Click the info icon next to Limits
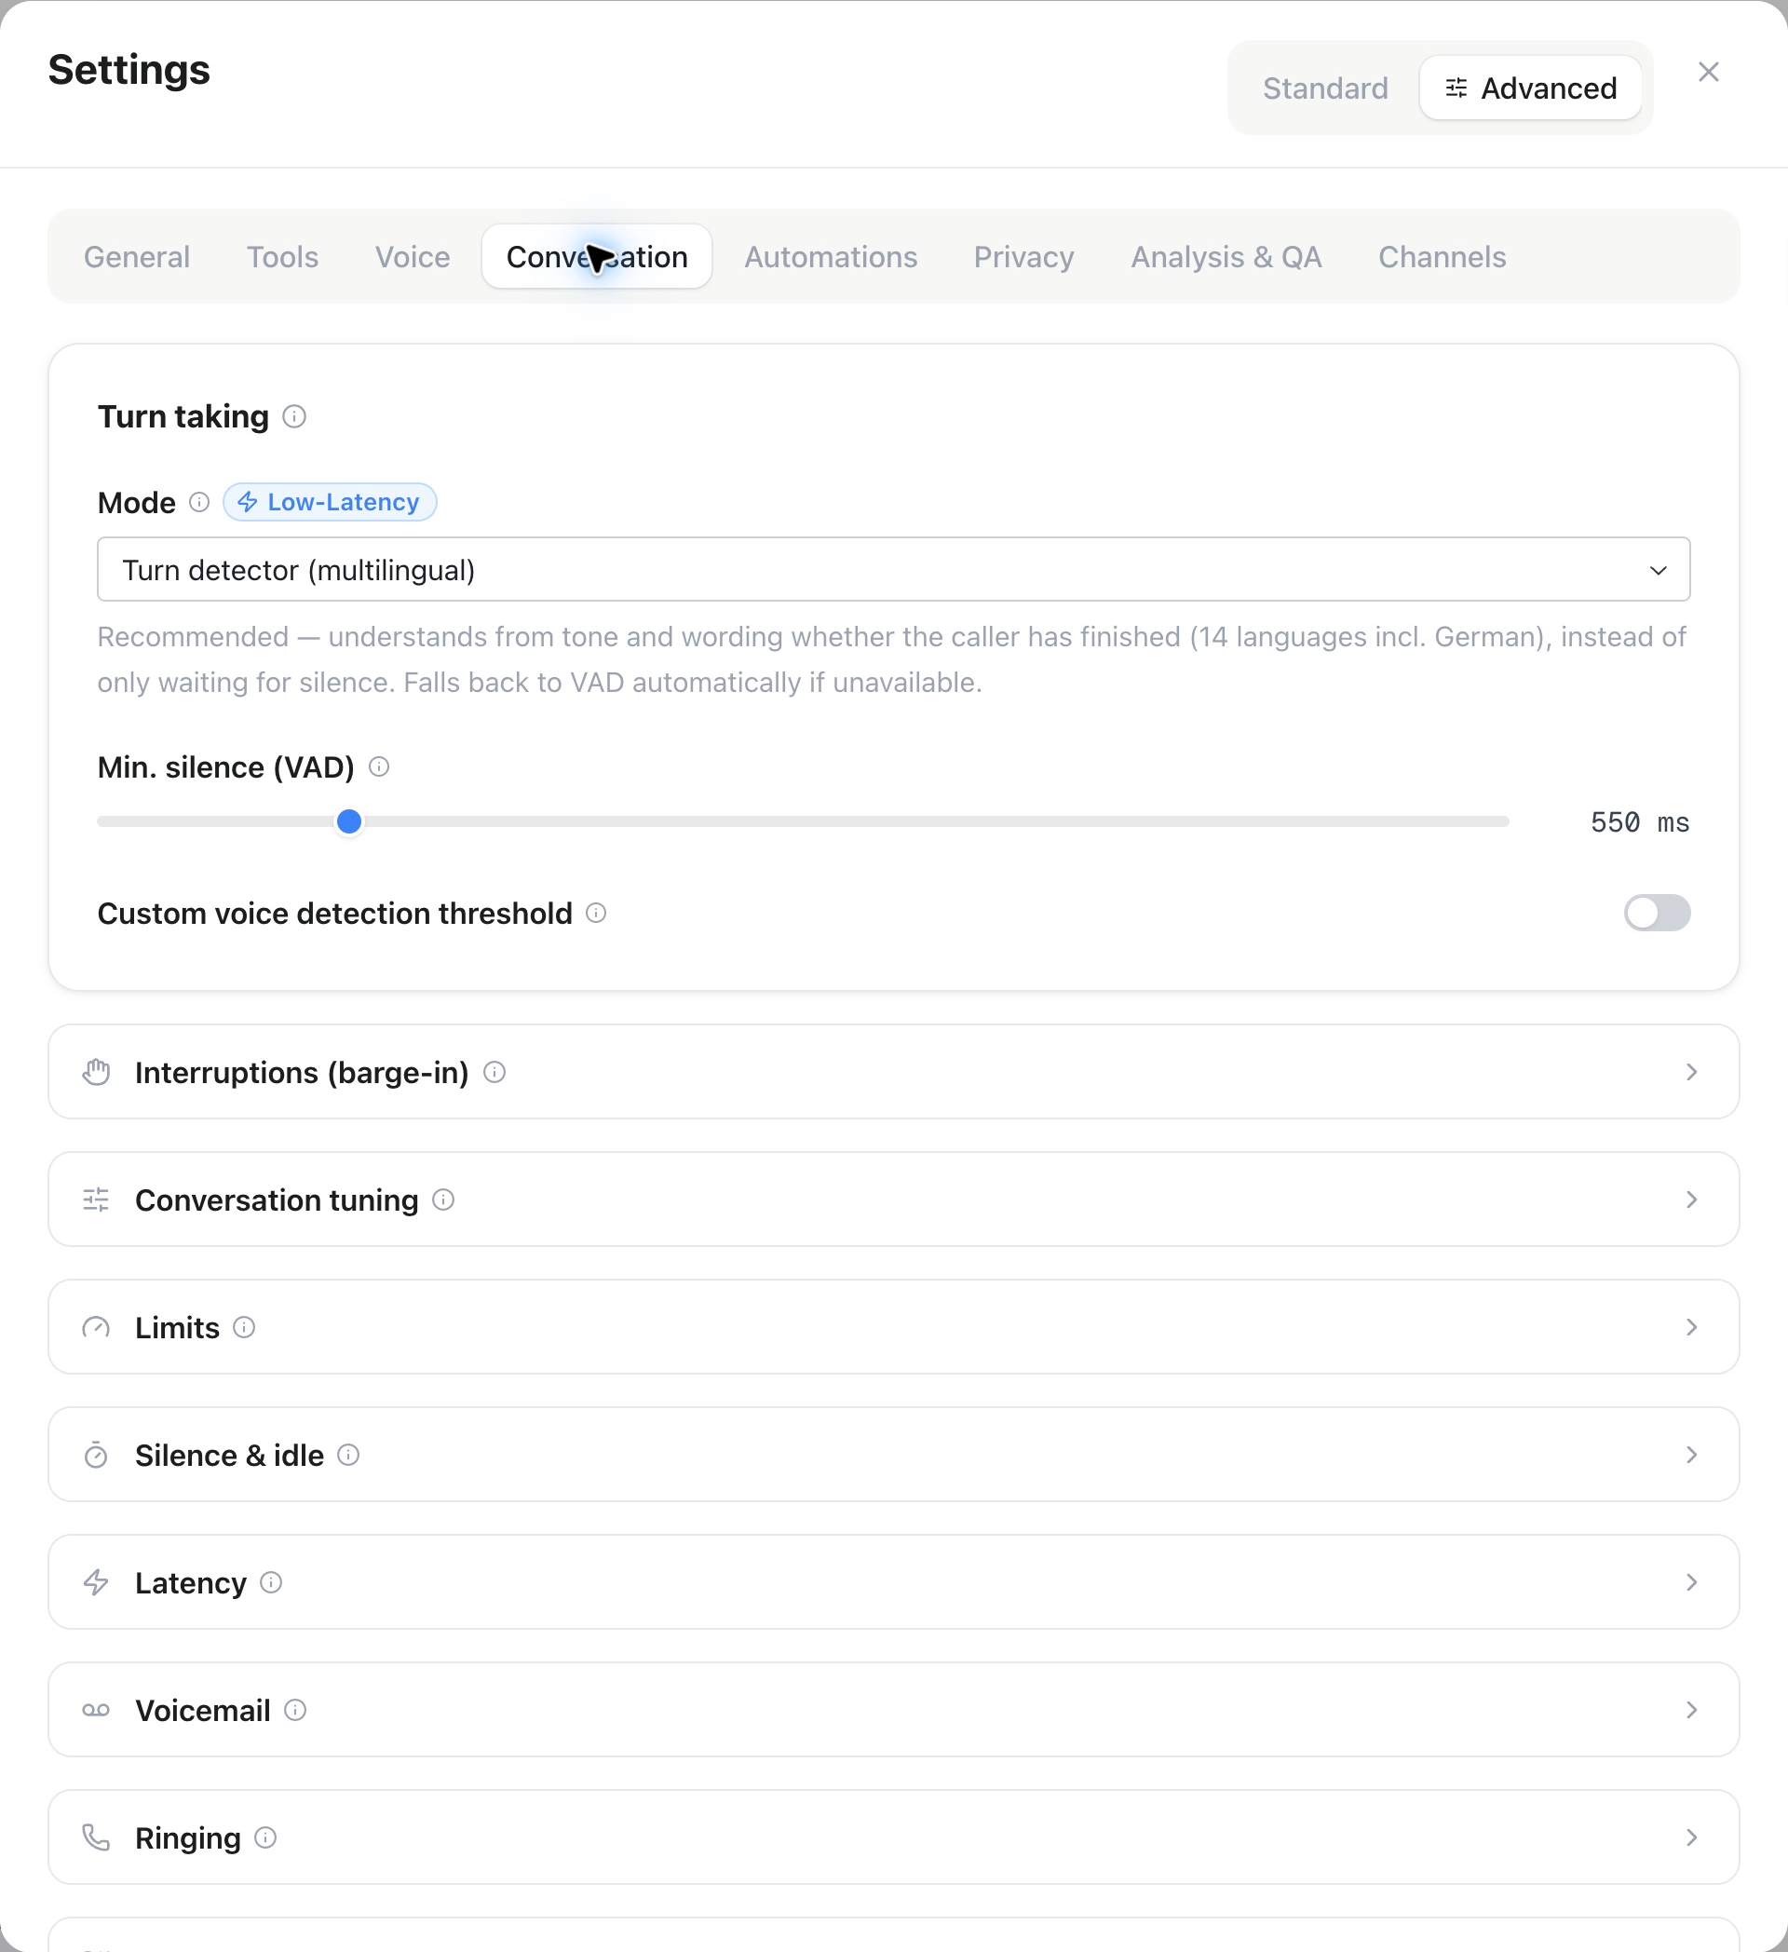 (x=244, y=1327)
